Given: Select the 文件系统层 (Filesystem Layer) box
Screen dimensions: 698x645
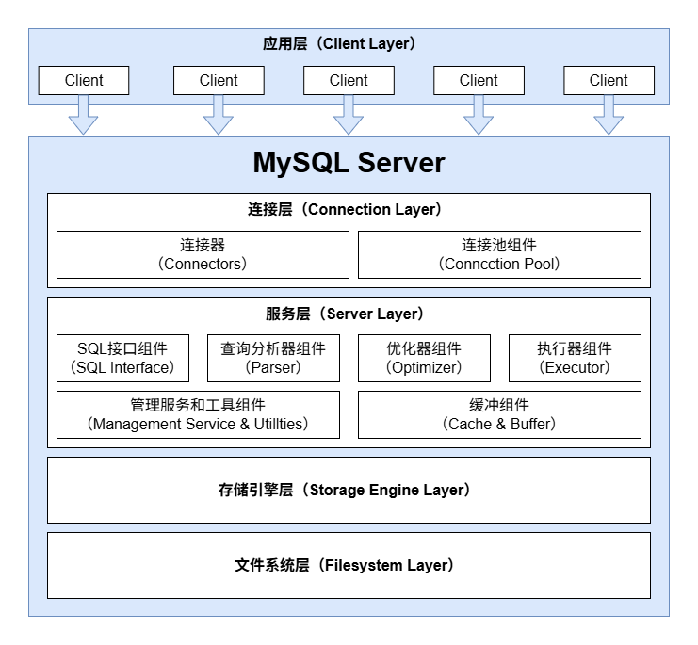Looking at the screenshot, I should coord(349,565).
